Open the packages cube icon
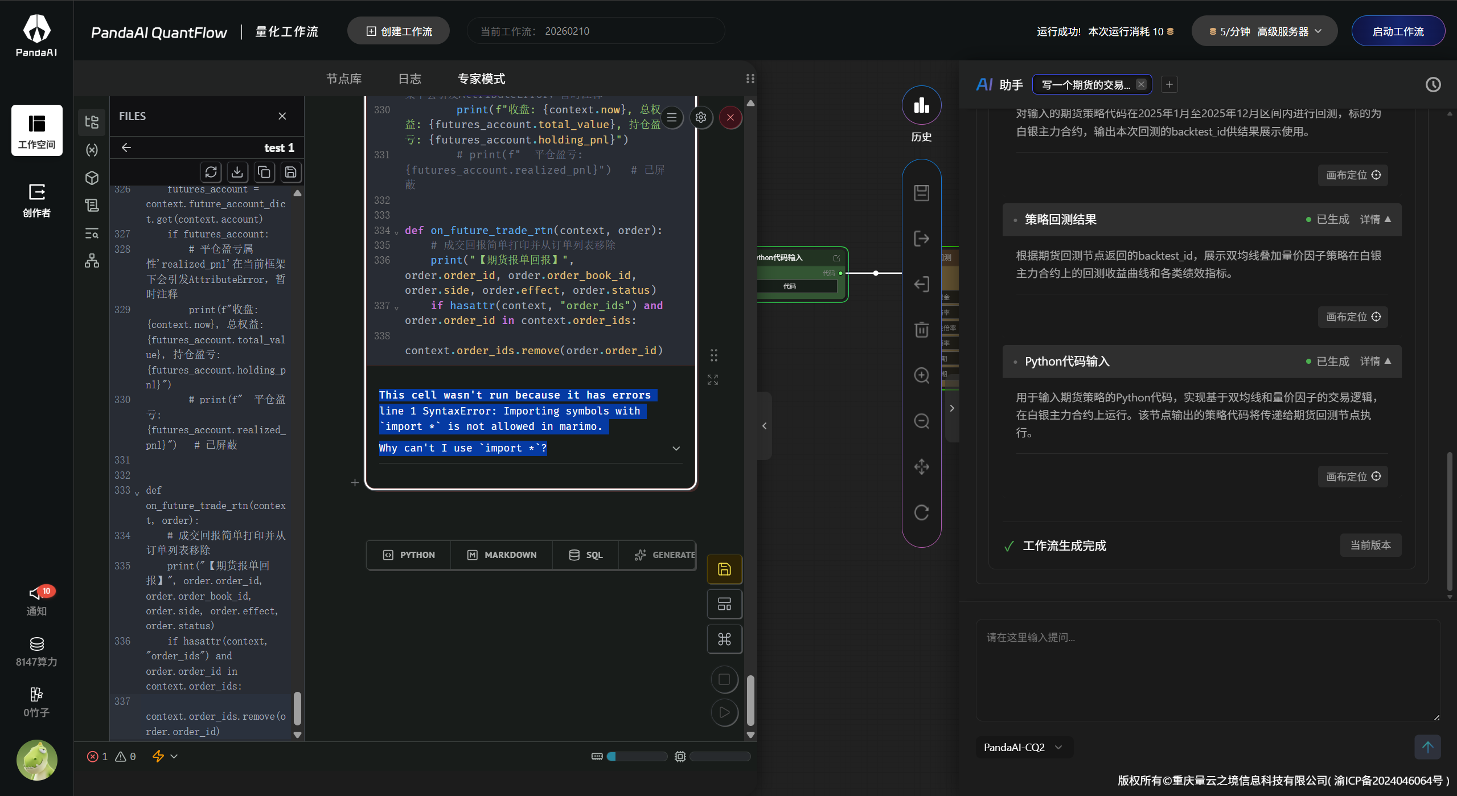Viewport: 1457px width, 796px height. pyautogui.click(x=92, y=178)
